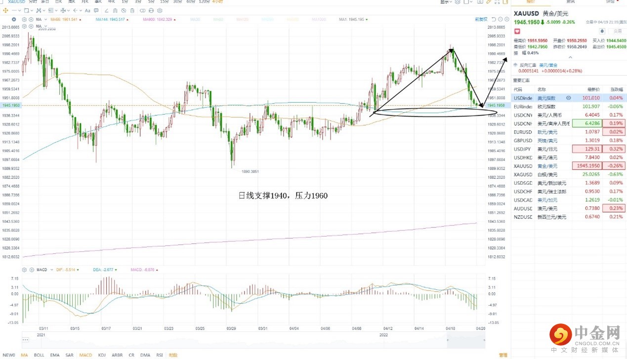Screen dimensions: 627x359
Task: Switch to 日K daily period
Action: pyautogui.click(x=58, y=2)
